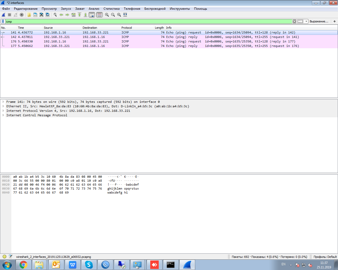Image resolution: width=338 pixels, height=270 pixels.
Task: Save the capture file via toolbar icon
Action: pyautogui.click(x=35, y=15)
